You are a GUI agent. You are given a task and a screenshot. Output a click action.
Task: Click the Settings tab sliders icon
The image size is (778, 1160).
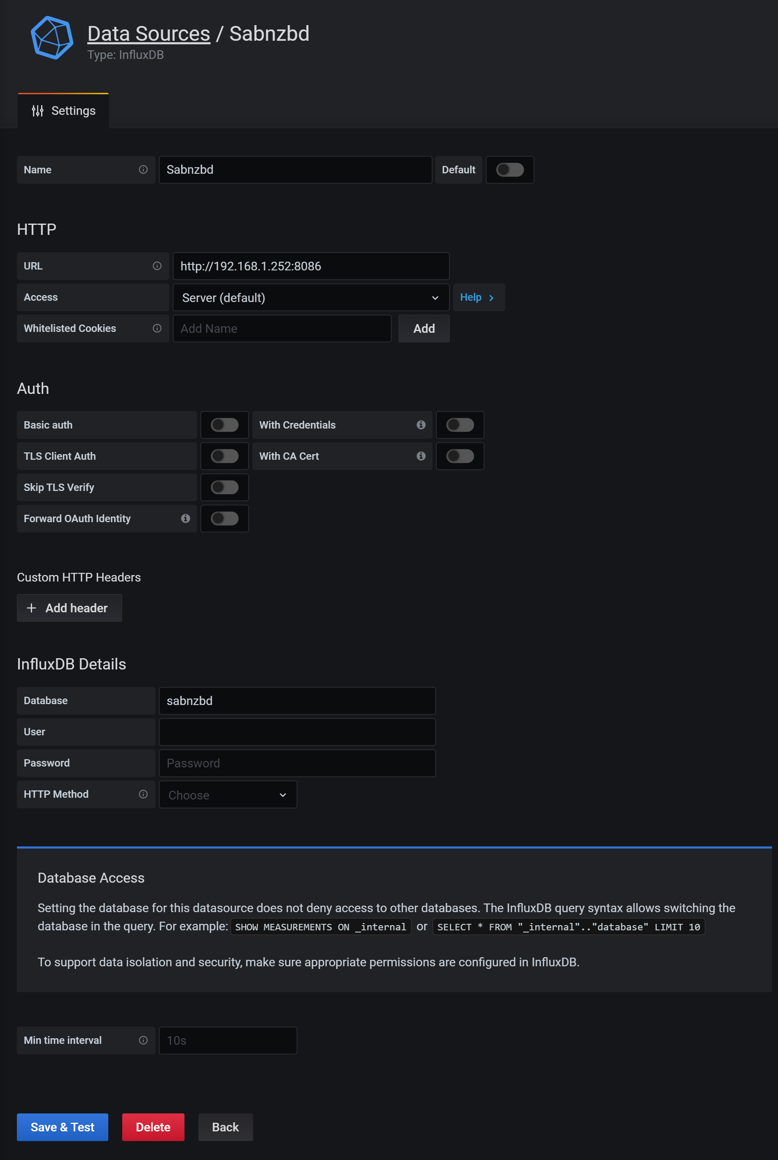click(38, 111)
